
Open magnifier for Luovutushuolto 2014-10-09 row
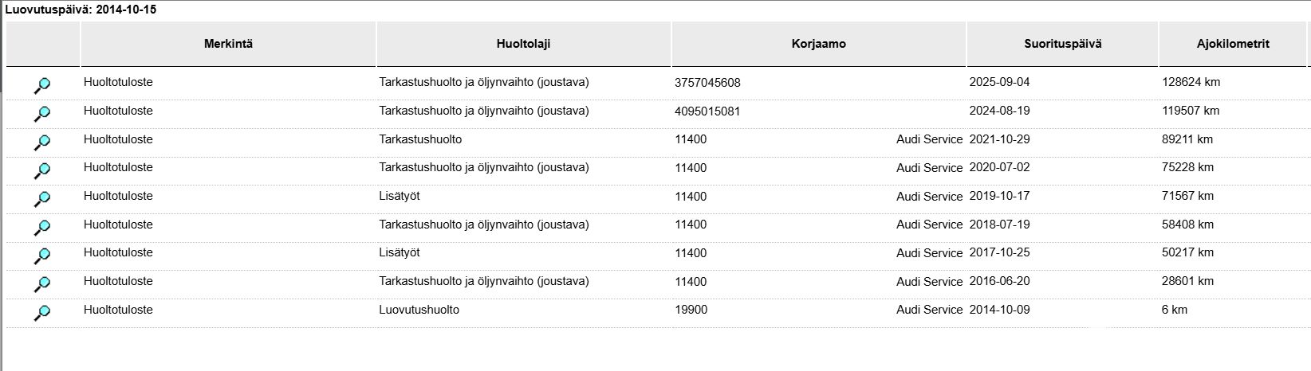click(42, 313)
